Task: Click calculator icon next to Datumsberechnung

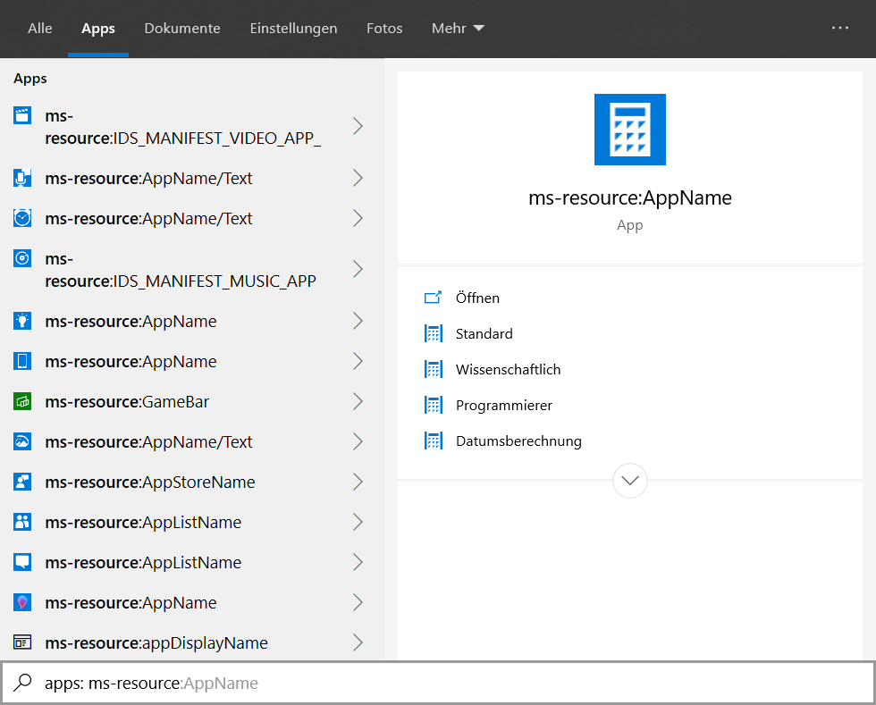Action: click(433, 441)
